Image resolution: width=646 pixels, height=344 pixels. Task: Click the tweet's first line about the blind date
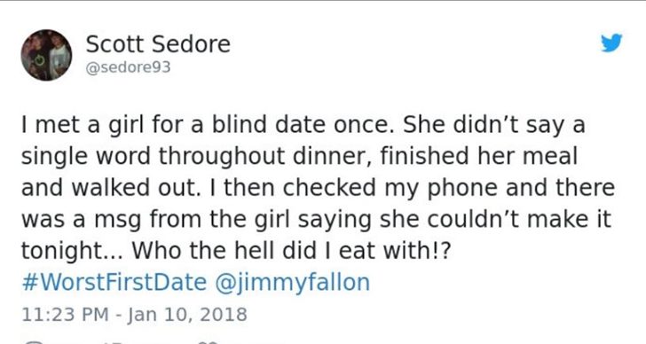(x=303, y=125)
